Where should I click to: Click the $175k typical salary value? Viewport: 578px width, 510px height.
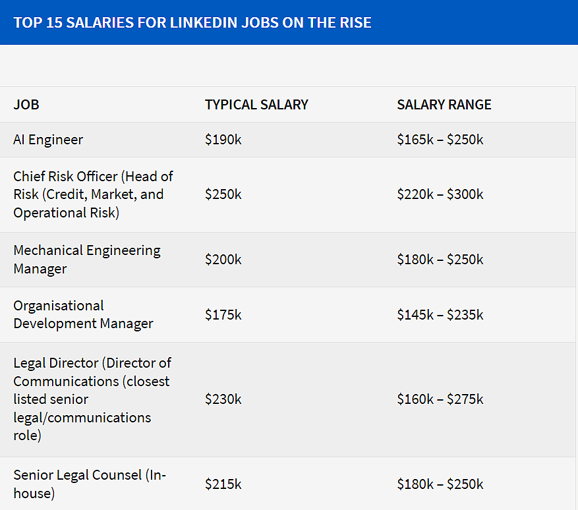pyautogui.click(x=223, y=315)
